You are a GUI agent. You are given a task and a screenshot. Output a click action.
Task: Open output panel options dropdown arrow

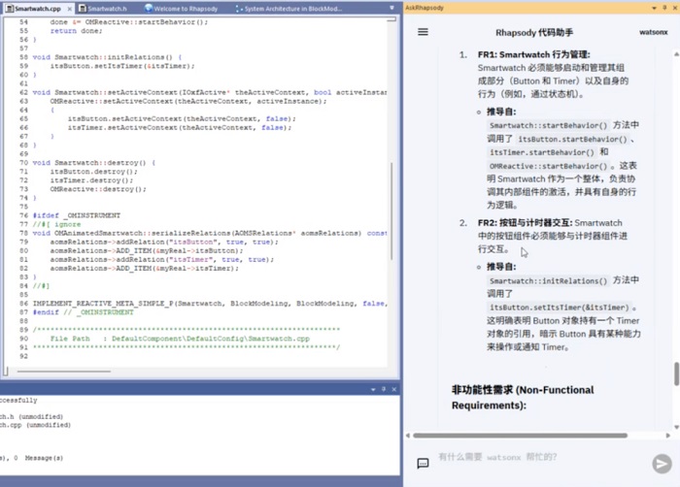373,390
